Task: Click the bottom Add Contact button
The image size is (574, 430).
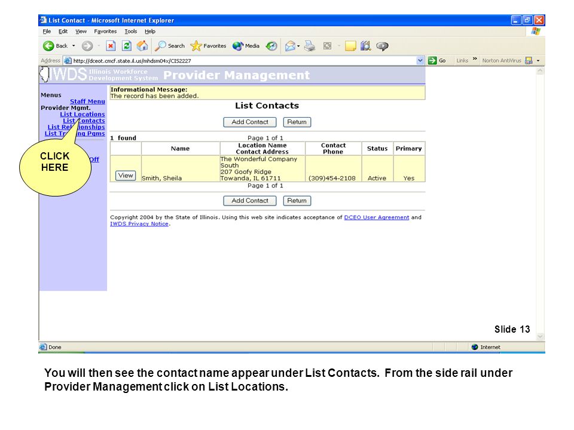Action: (250, 201)
